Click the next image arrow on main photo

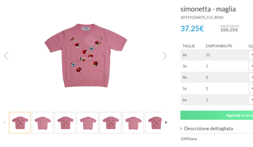(165, 56)
